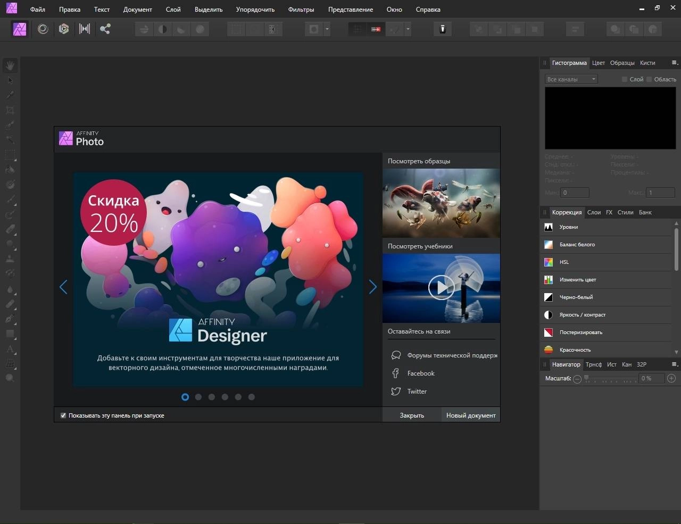Show next welcome slide arrow
Viewport: 681px width, 524px height.
[x=373, y=287]
